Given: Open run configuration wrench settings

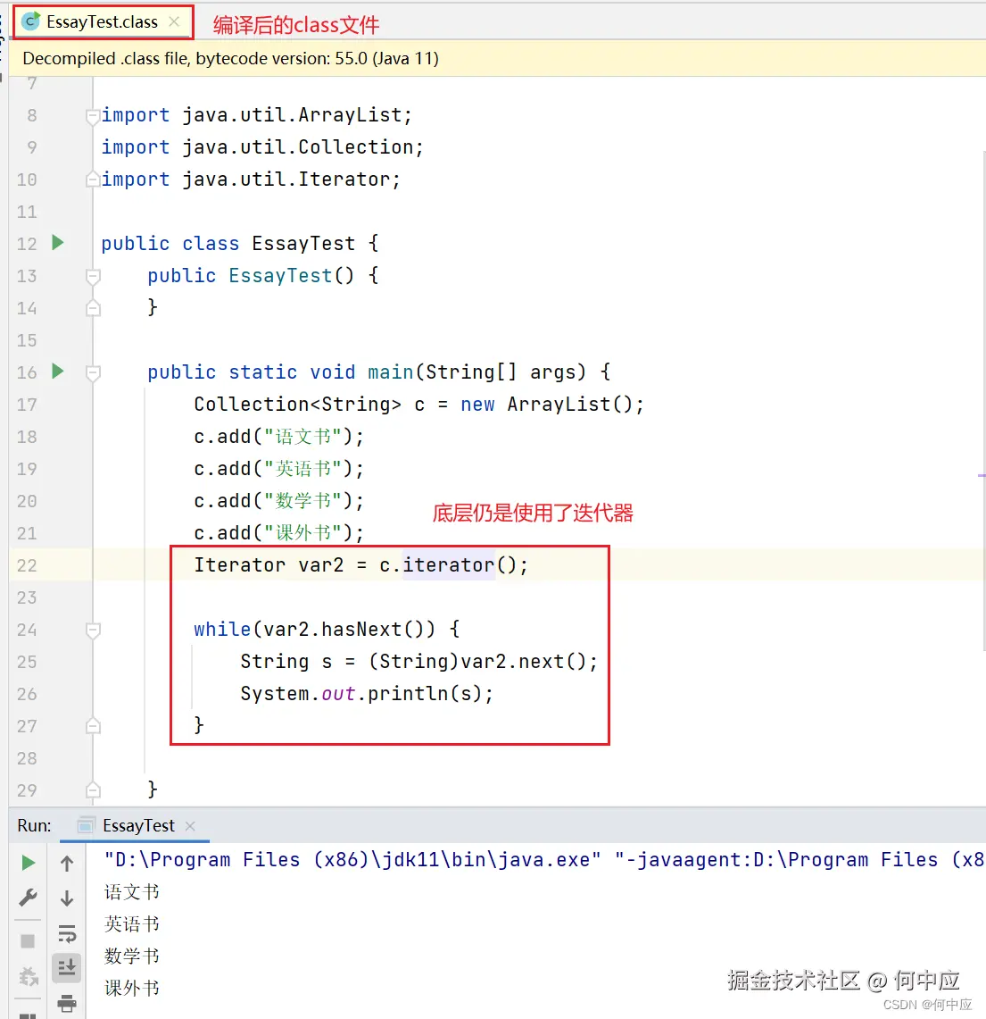Looking at the screenshot, I should click(x=28, y=898).
